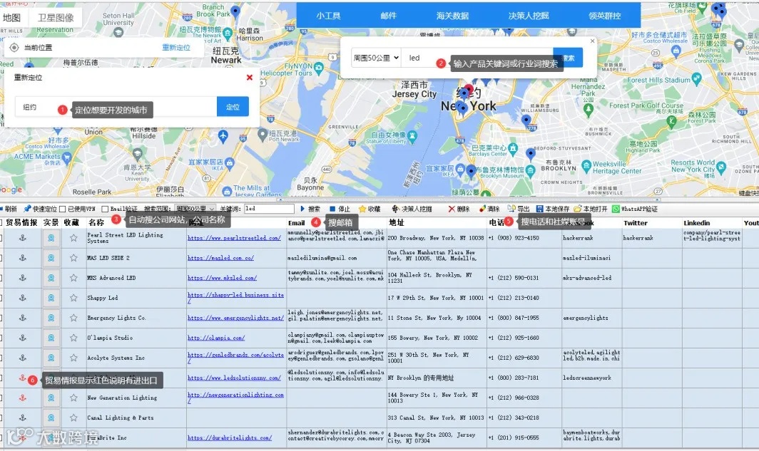
Task: Open trade anchor for Canal Lighting & Parts
Action: pyautogui.click(x=22, y=418)
